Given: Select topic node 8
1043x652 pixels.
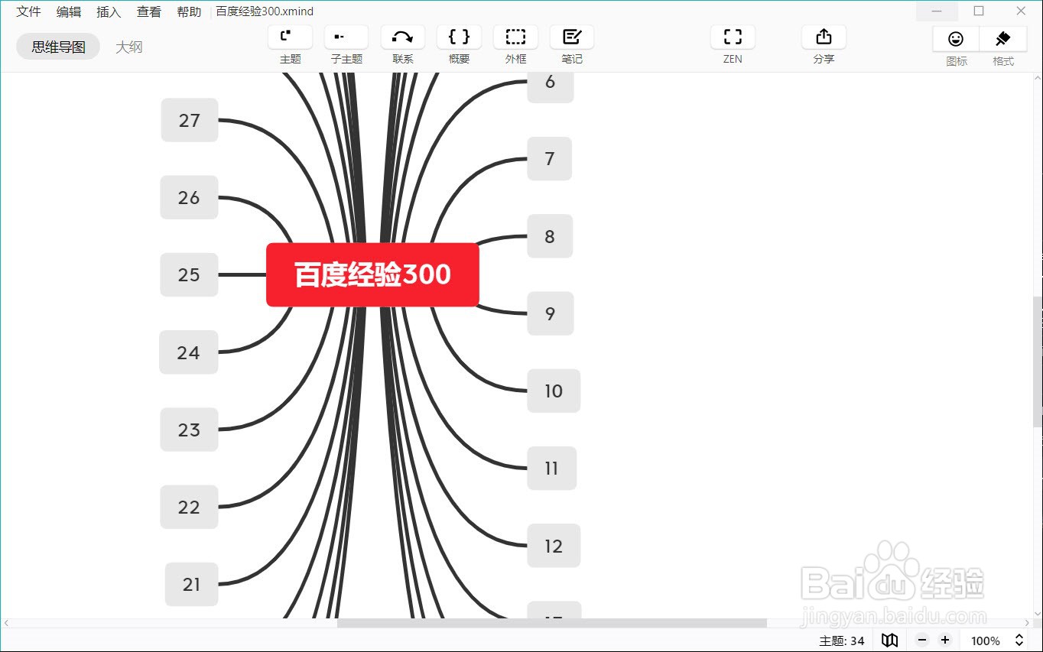Looking at the screenshot, I should (550, 236).
